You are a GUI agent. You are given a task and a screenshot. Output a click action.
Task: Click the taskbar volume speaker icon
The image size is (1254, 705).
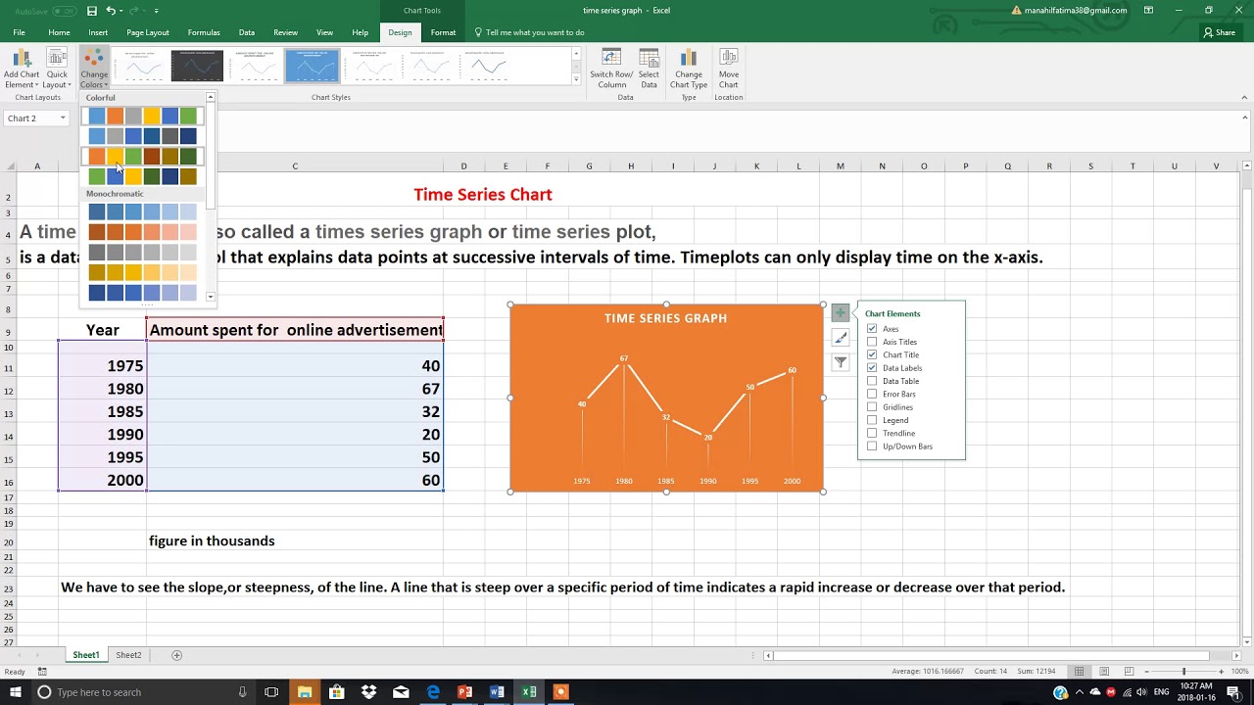point(1139,692)
